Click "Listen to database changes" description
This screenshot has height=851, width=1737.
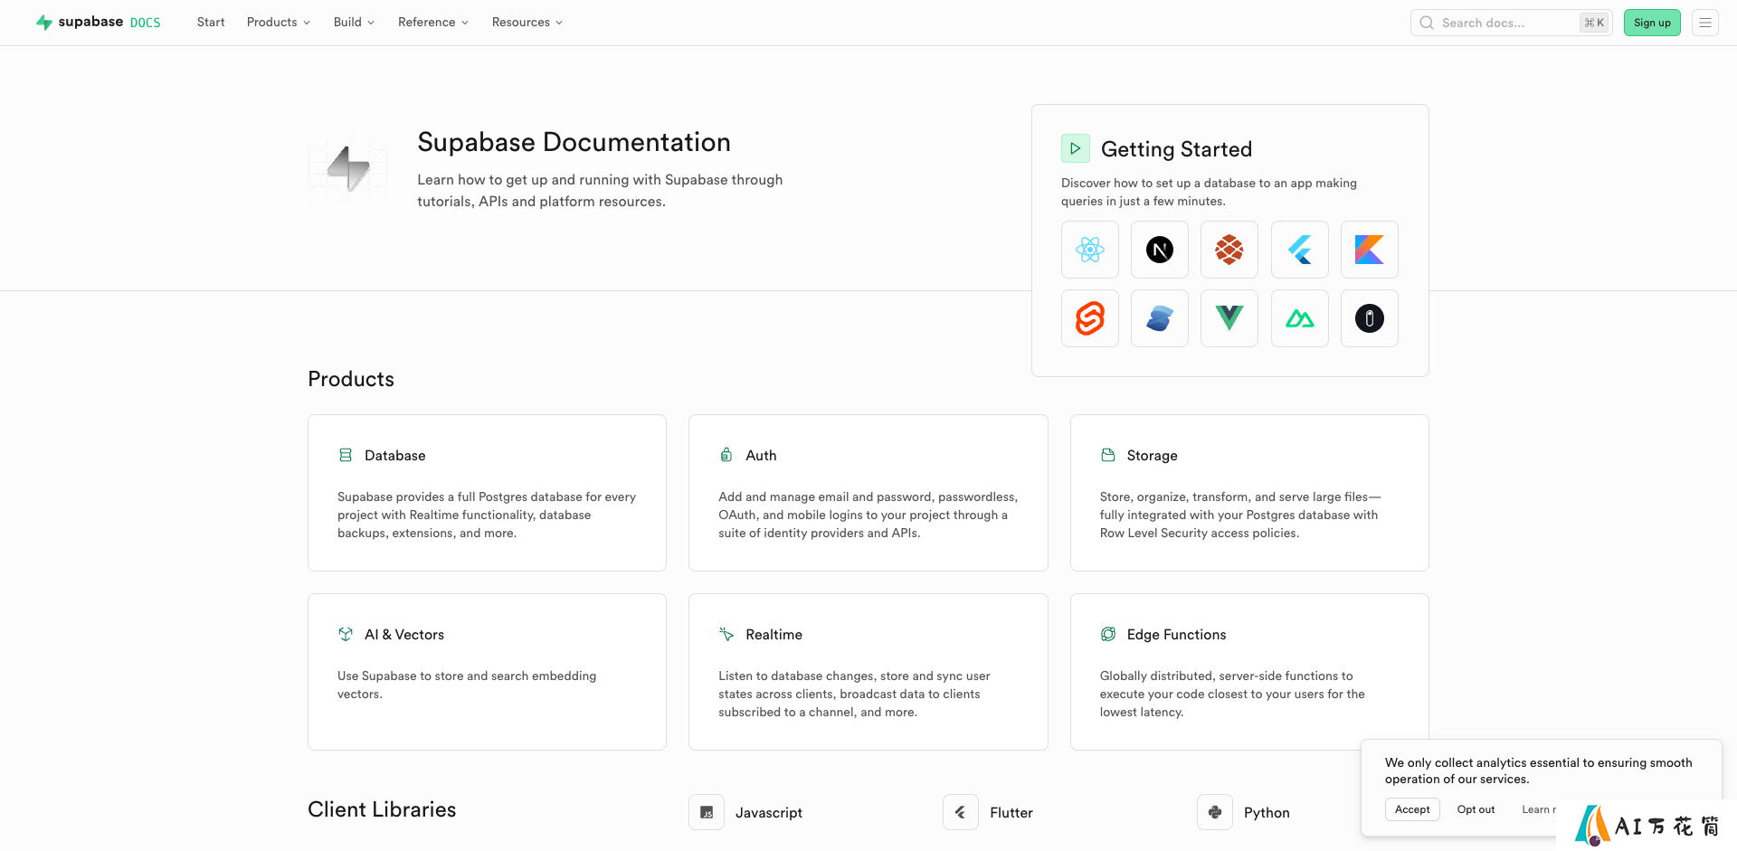point(854,694)
